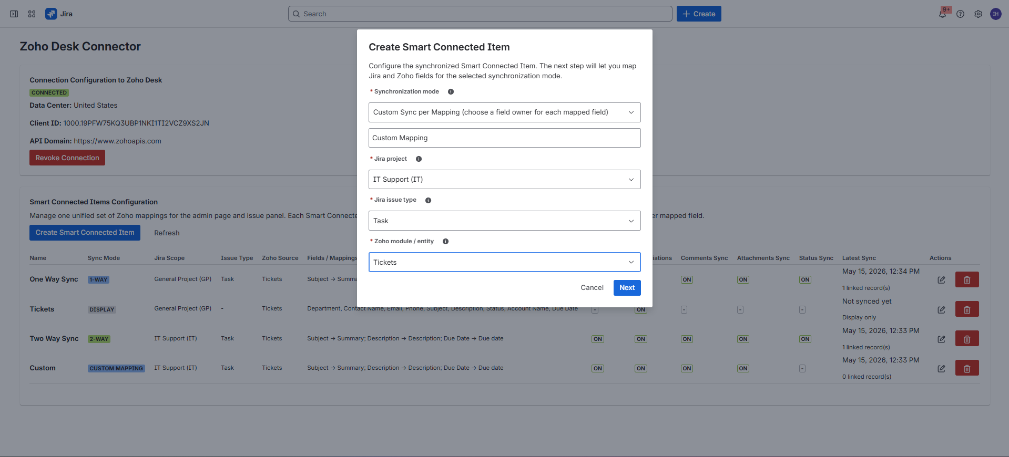Click the CONNECTED status badge
The width and height of the screenshot is (1009, 457).
[x=49, y=93]
